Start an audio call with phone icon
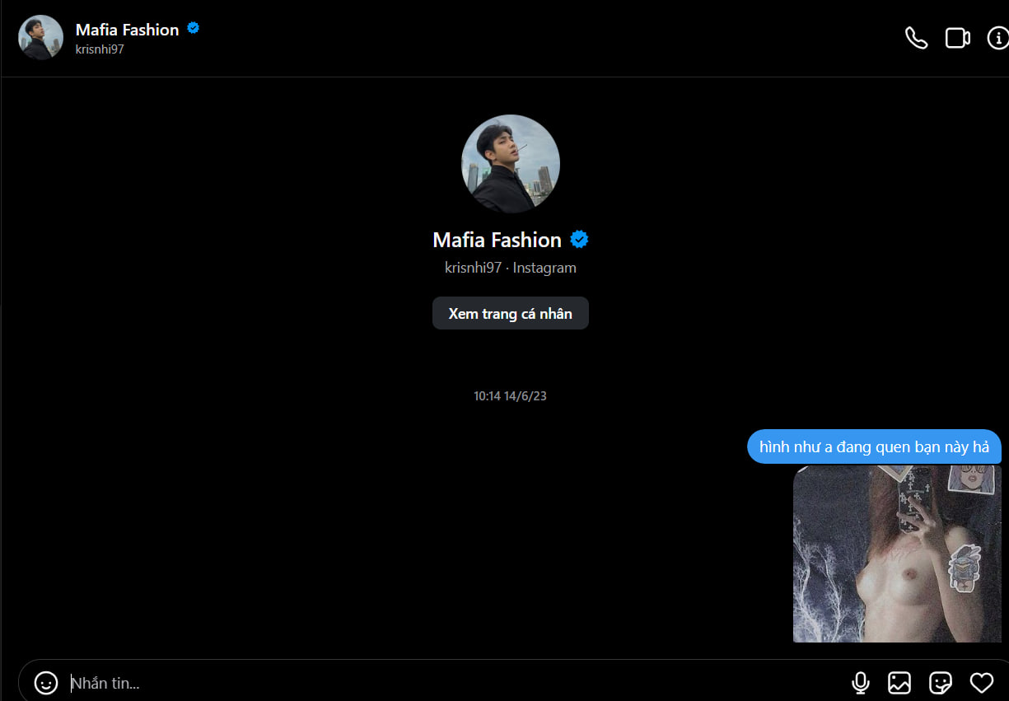Image resolution: width=1009 pixels, height=701 pixels. tap(916, 38)
